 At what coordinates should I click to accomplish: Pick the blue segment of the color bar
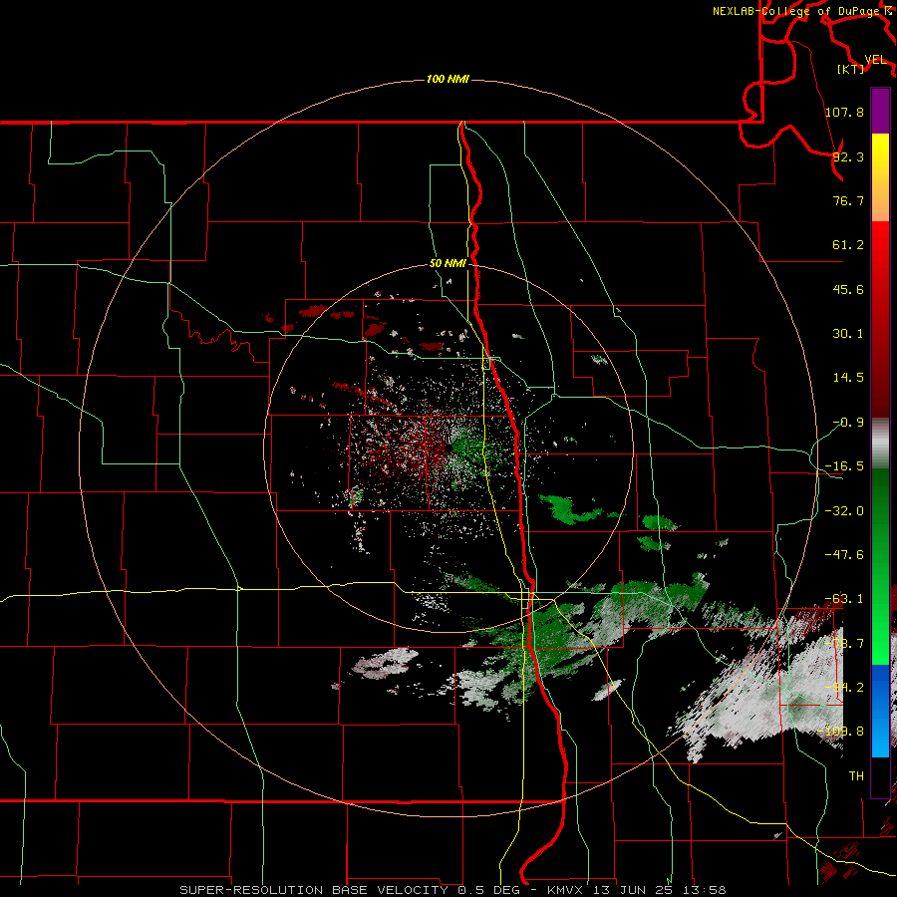880,711
